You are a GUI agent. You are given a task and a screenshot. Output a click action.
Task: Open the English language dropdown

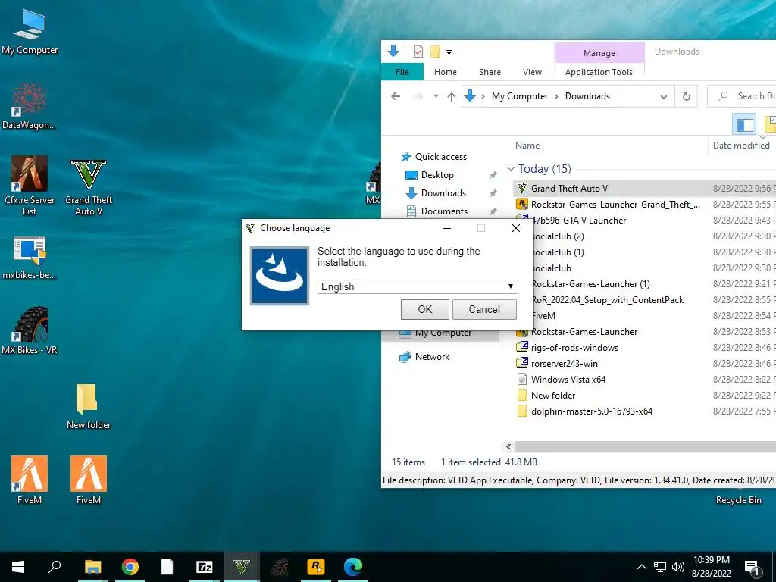(418, 287)
